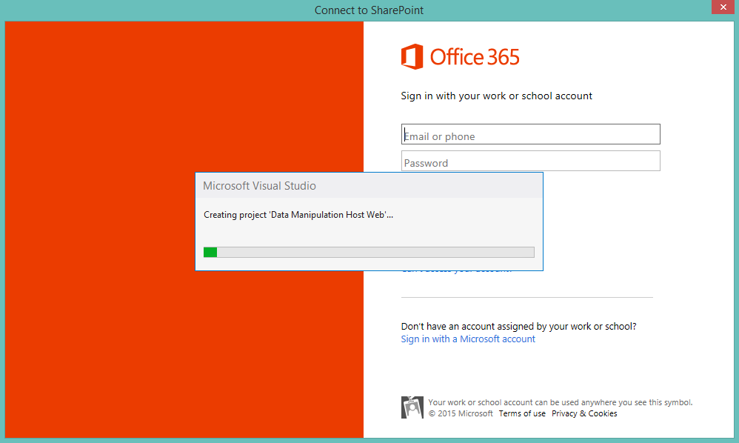739x443 pixels.
Task: Click the Office 365 logo icon
Action: click(412, 56)
